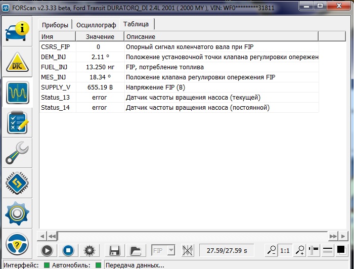Click the Status_14 error value
Screen dimensions: 354x269
(x=99, y=108)
